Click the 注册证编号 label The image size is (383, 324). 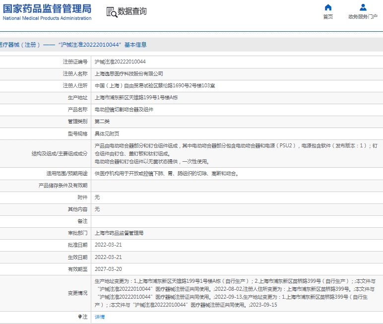[x=75, y=62]
